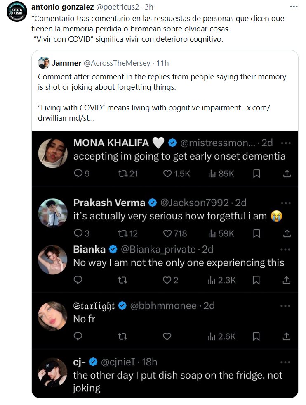Like MONA KHALIFA's tweet with 1.5K likes
The width and height of the screenshot is (306, 405).
tap(167, 174)
